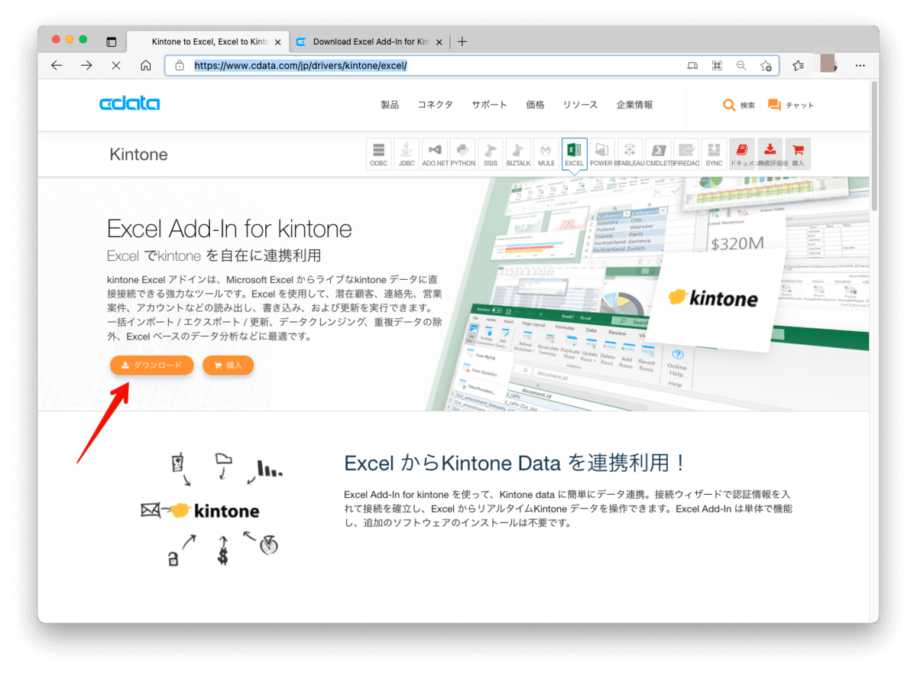Open the SYNC icon
The width and height of the screenshot is (917, 673).
click(x=714, y=154)
